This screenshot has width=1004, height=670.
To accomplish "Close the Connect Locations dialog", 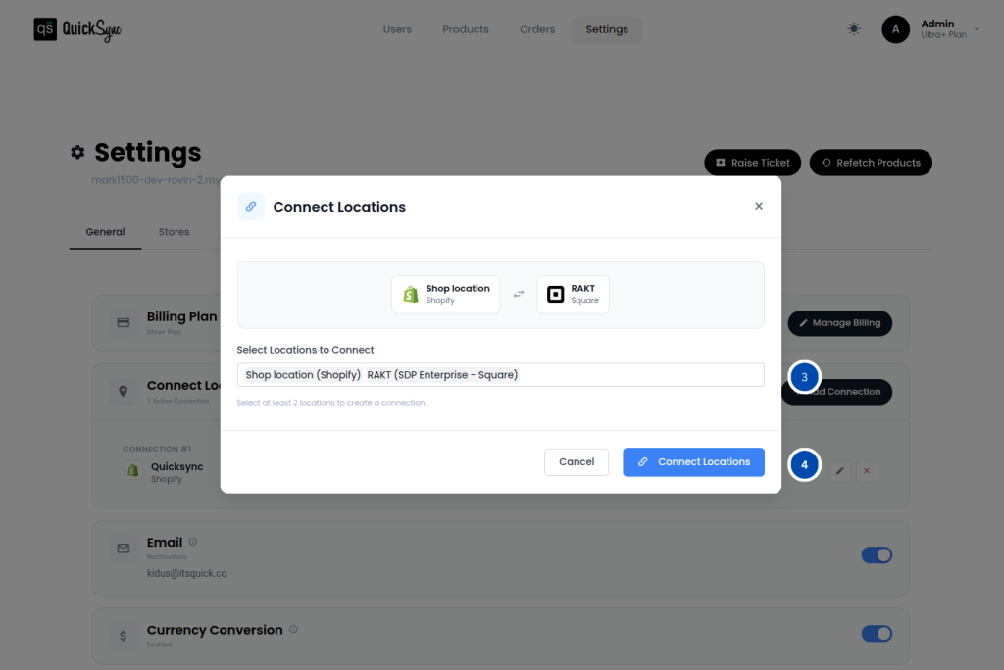I will pos(758,207).
